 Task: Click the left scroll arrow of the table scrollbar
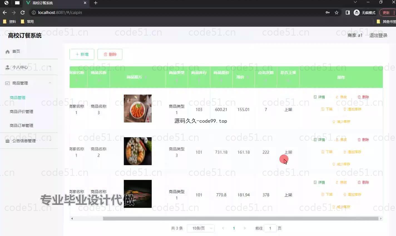(72, 218)
